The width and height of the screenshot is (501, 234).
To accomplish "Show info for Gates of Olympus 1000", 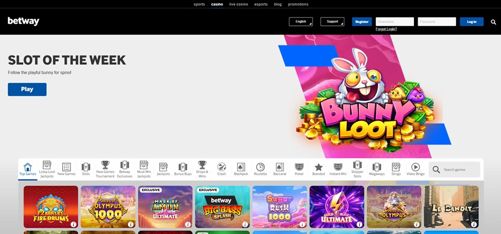I will (130, 224).
